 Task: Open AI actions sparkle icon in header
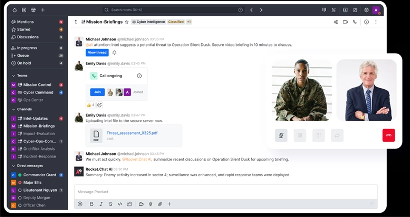(336, 22)
